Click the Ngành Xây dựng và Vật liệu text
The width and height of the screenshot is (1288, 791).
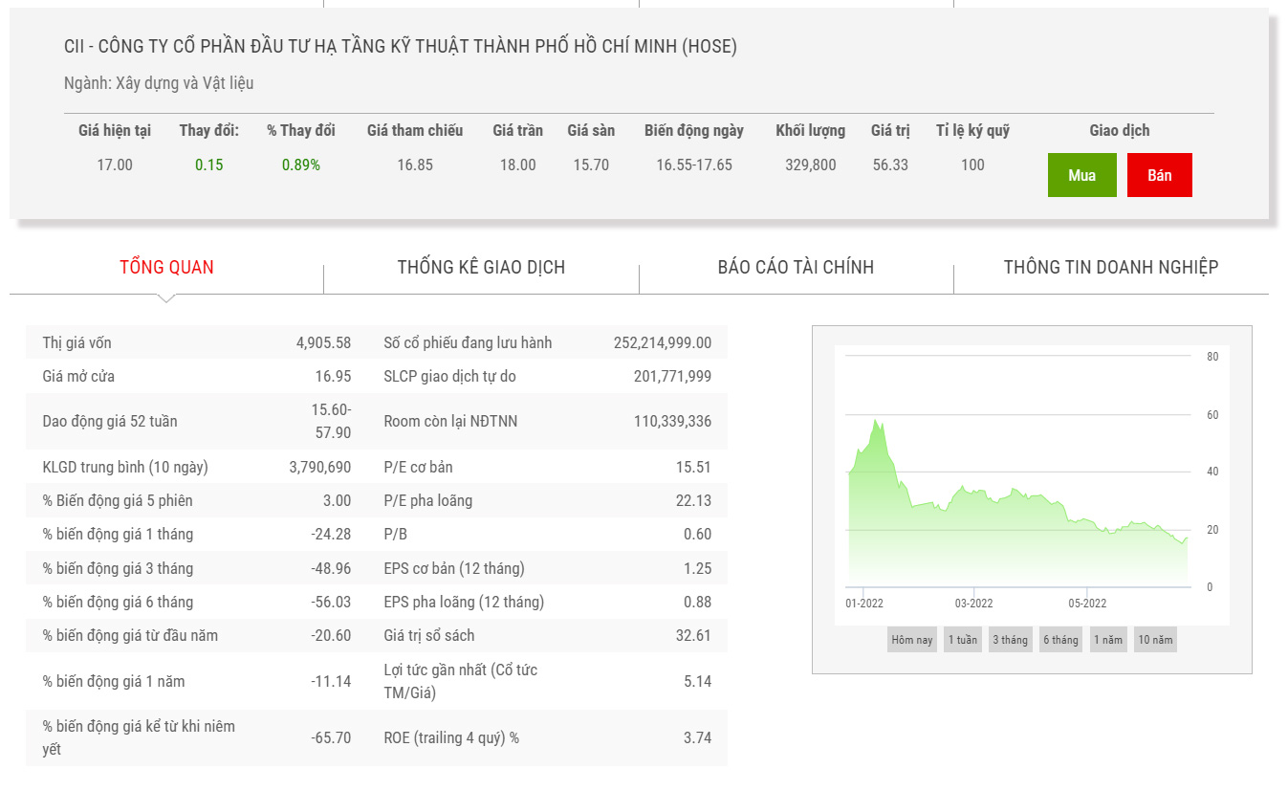(x=159, y=83)
